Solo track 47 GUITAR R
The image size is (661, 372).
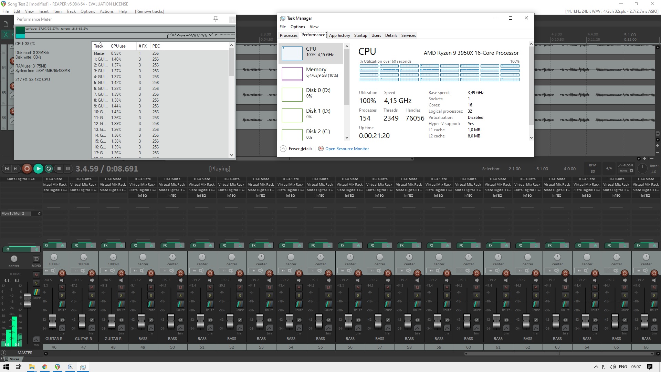(x=92, y=296)
